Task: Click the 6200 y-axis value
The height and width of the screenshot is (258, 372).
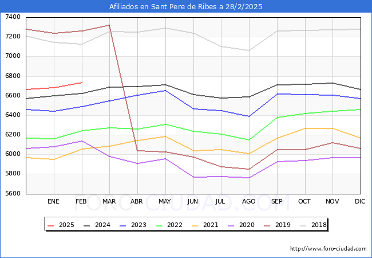Action: pos(13,135)
